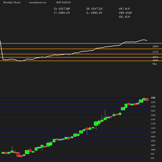Image resolution: width=162 pixels, height=162 pixels.
Task: Click the 1172 level label
Action: click(x=155, y=52)
